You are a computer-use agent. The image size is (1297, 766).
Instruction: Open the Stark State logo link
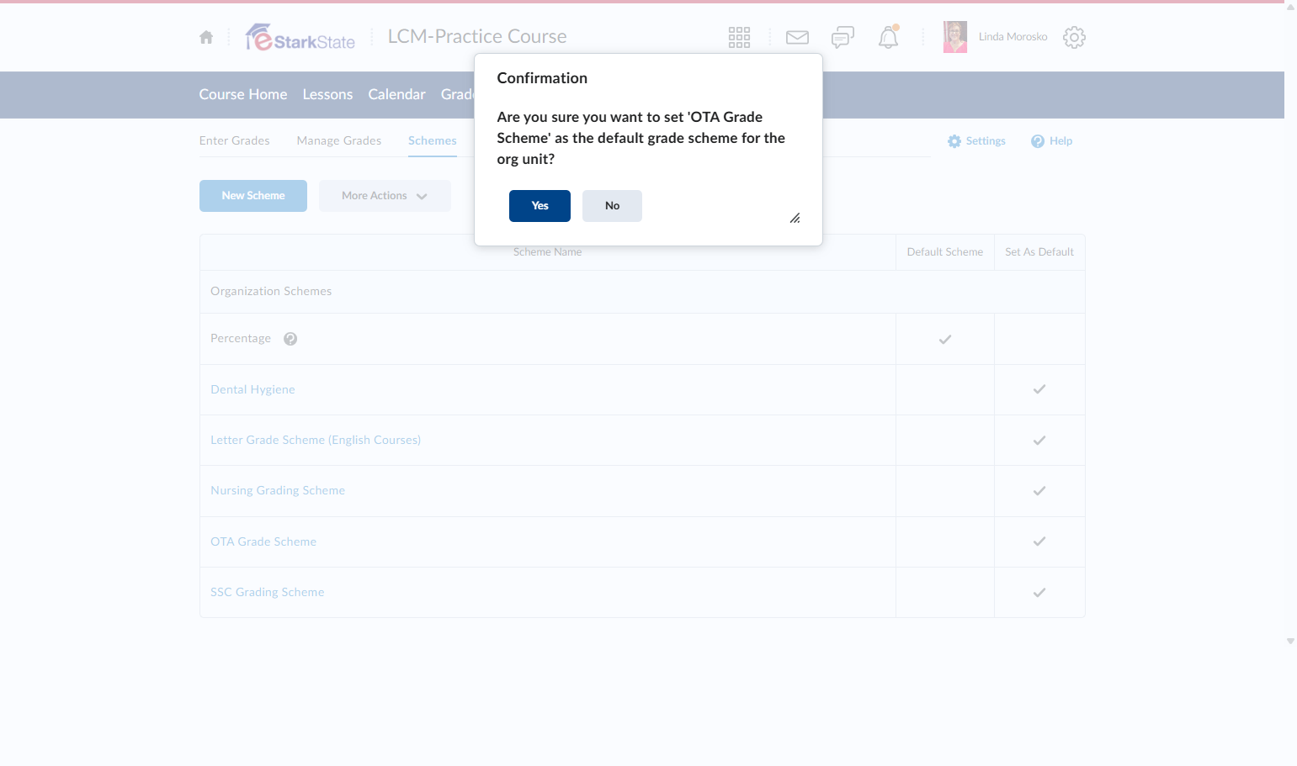pyautogui.click(x=300, y=37)
